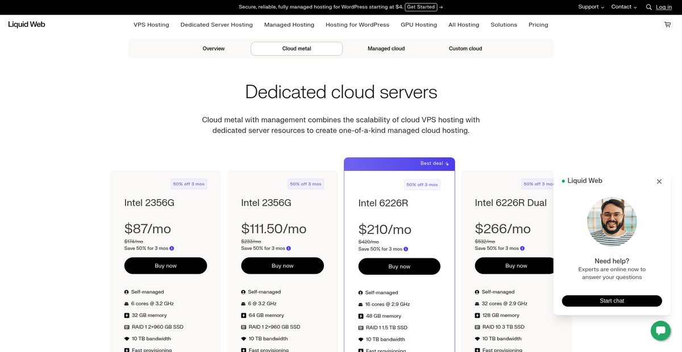Screen dimensions: 682x352
Task: Select the Cloud metal tab
Action: click(297, 49)
